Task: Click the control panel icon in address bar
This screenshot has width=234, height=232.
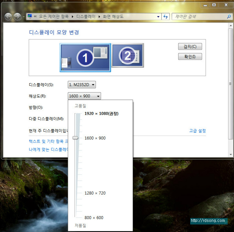Action: 30,16
